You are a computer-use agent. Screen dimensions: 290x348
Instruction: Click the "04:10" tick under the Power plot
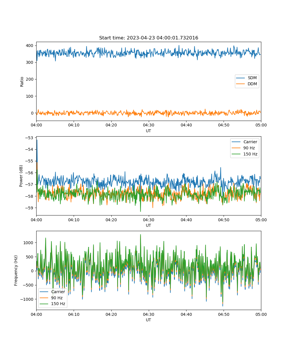74,220
